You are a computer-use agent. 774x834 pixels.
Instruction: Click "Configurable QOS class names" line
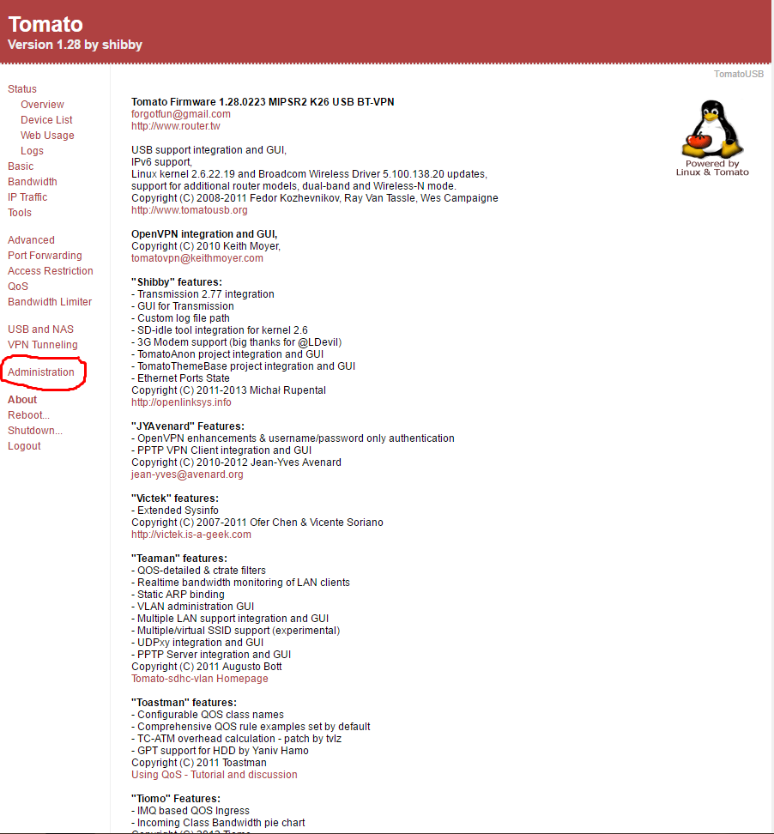[x=208, y=715]
